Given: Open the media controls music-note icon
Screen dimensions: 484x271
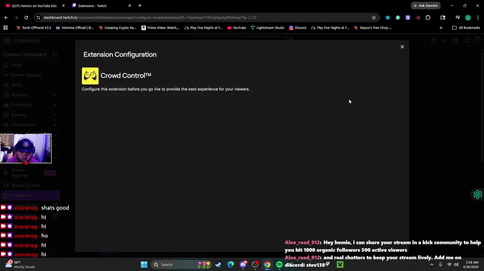Looking at the screenshot, I should click(458, 17).
